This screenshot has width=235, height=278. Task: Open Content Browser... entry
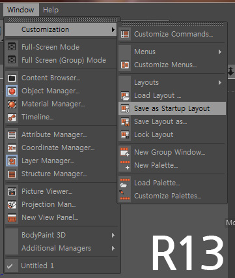[61, 78]
